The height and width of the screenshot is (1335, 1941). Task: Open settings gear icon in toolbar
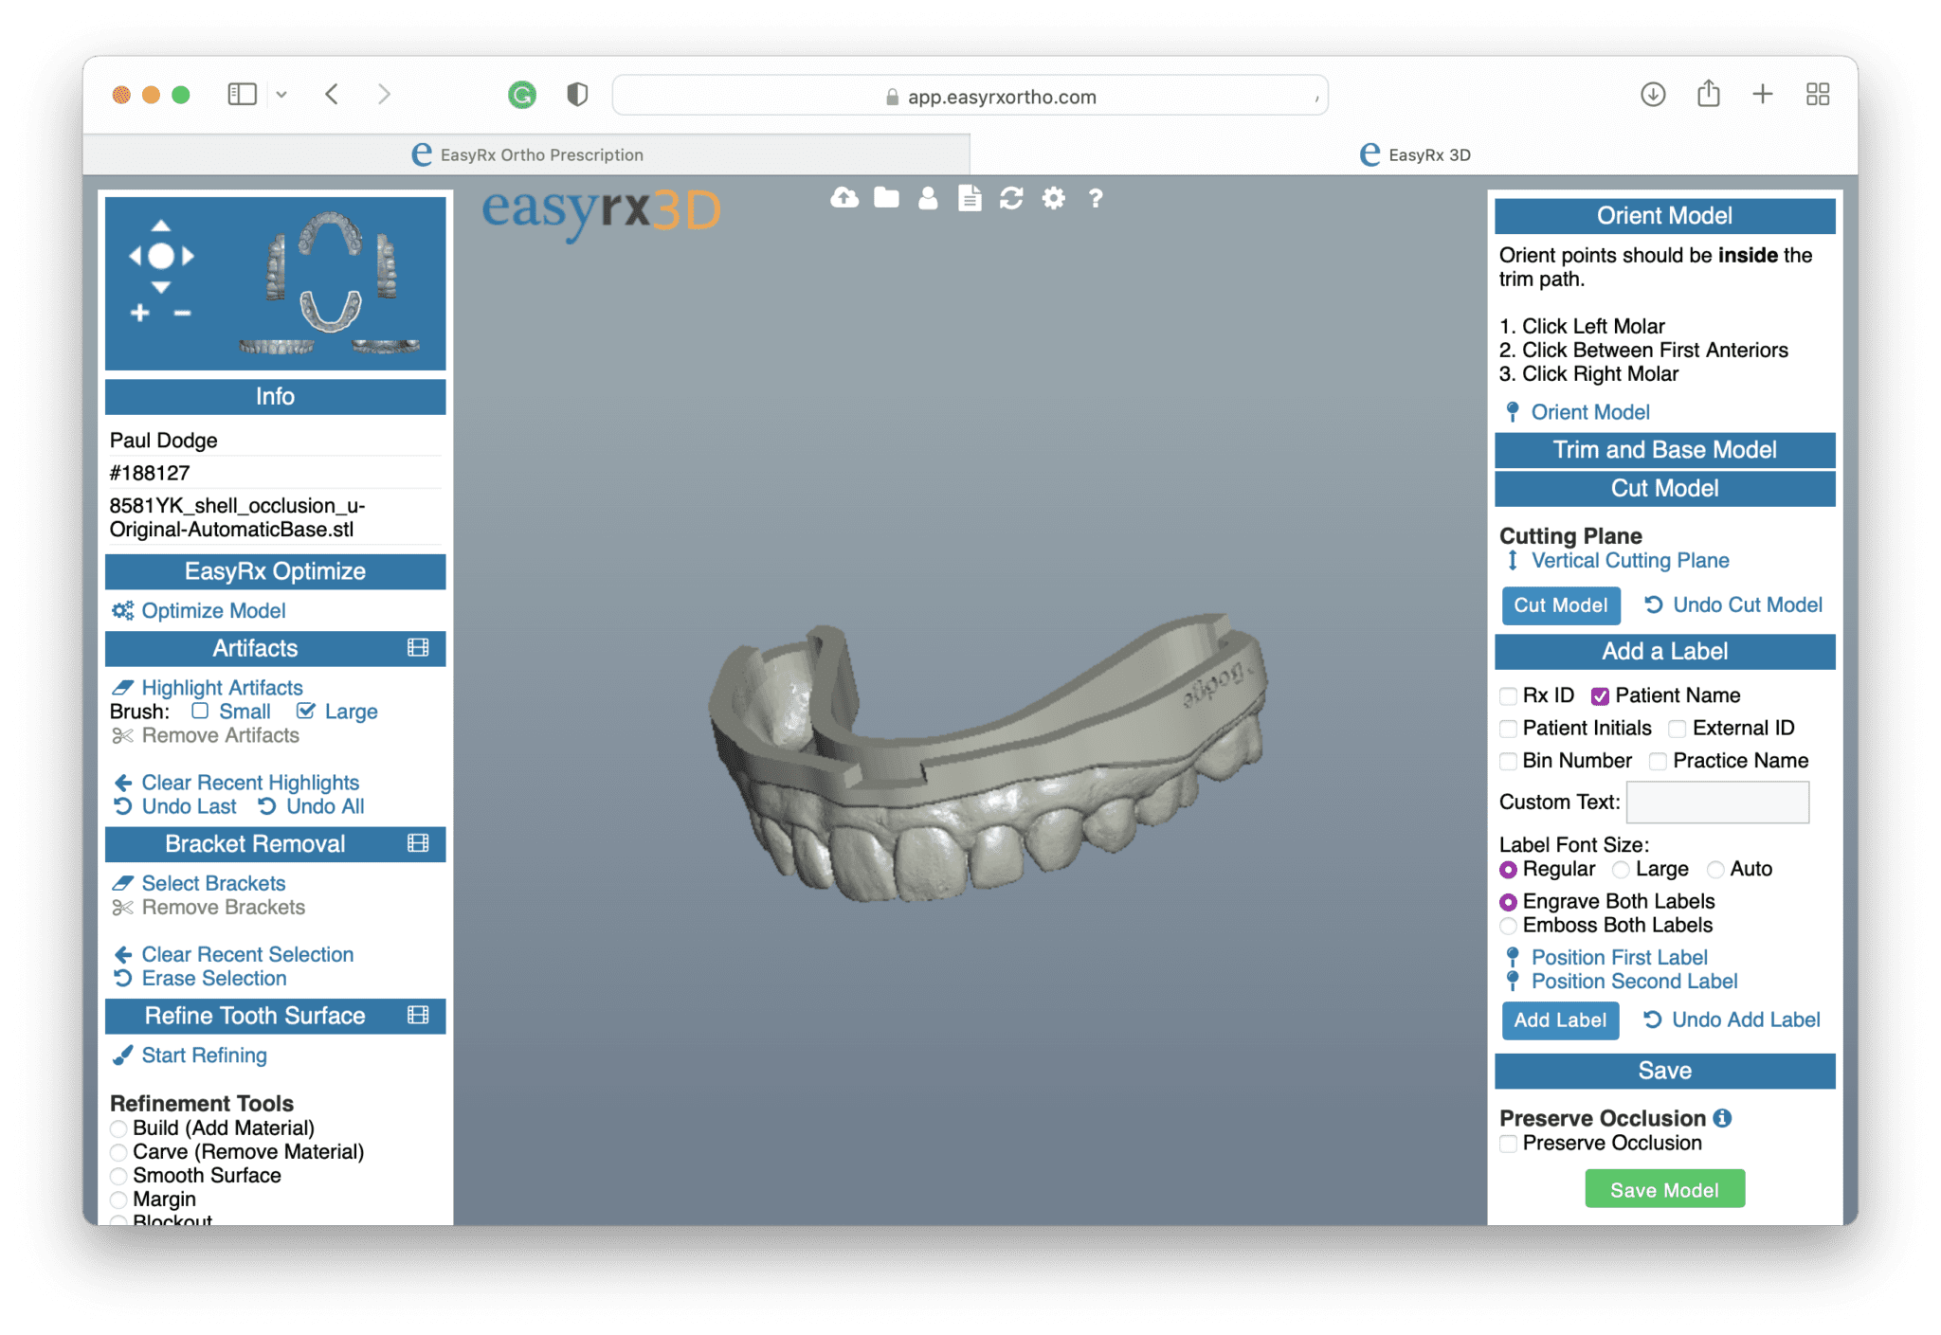[x=1053, y=198]
